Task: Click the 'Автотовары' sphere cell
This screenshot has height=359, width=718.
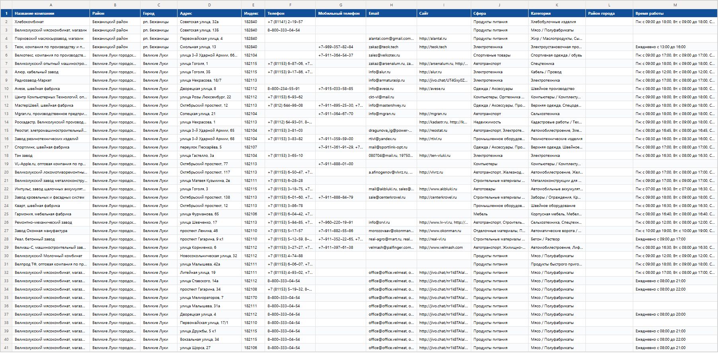Action: click(499, 189)
